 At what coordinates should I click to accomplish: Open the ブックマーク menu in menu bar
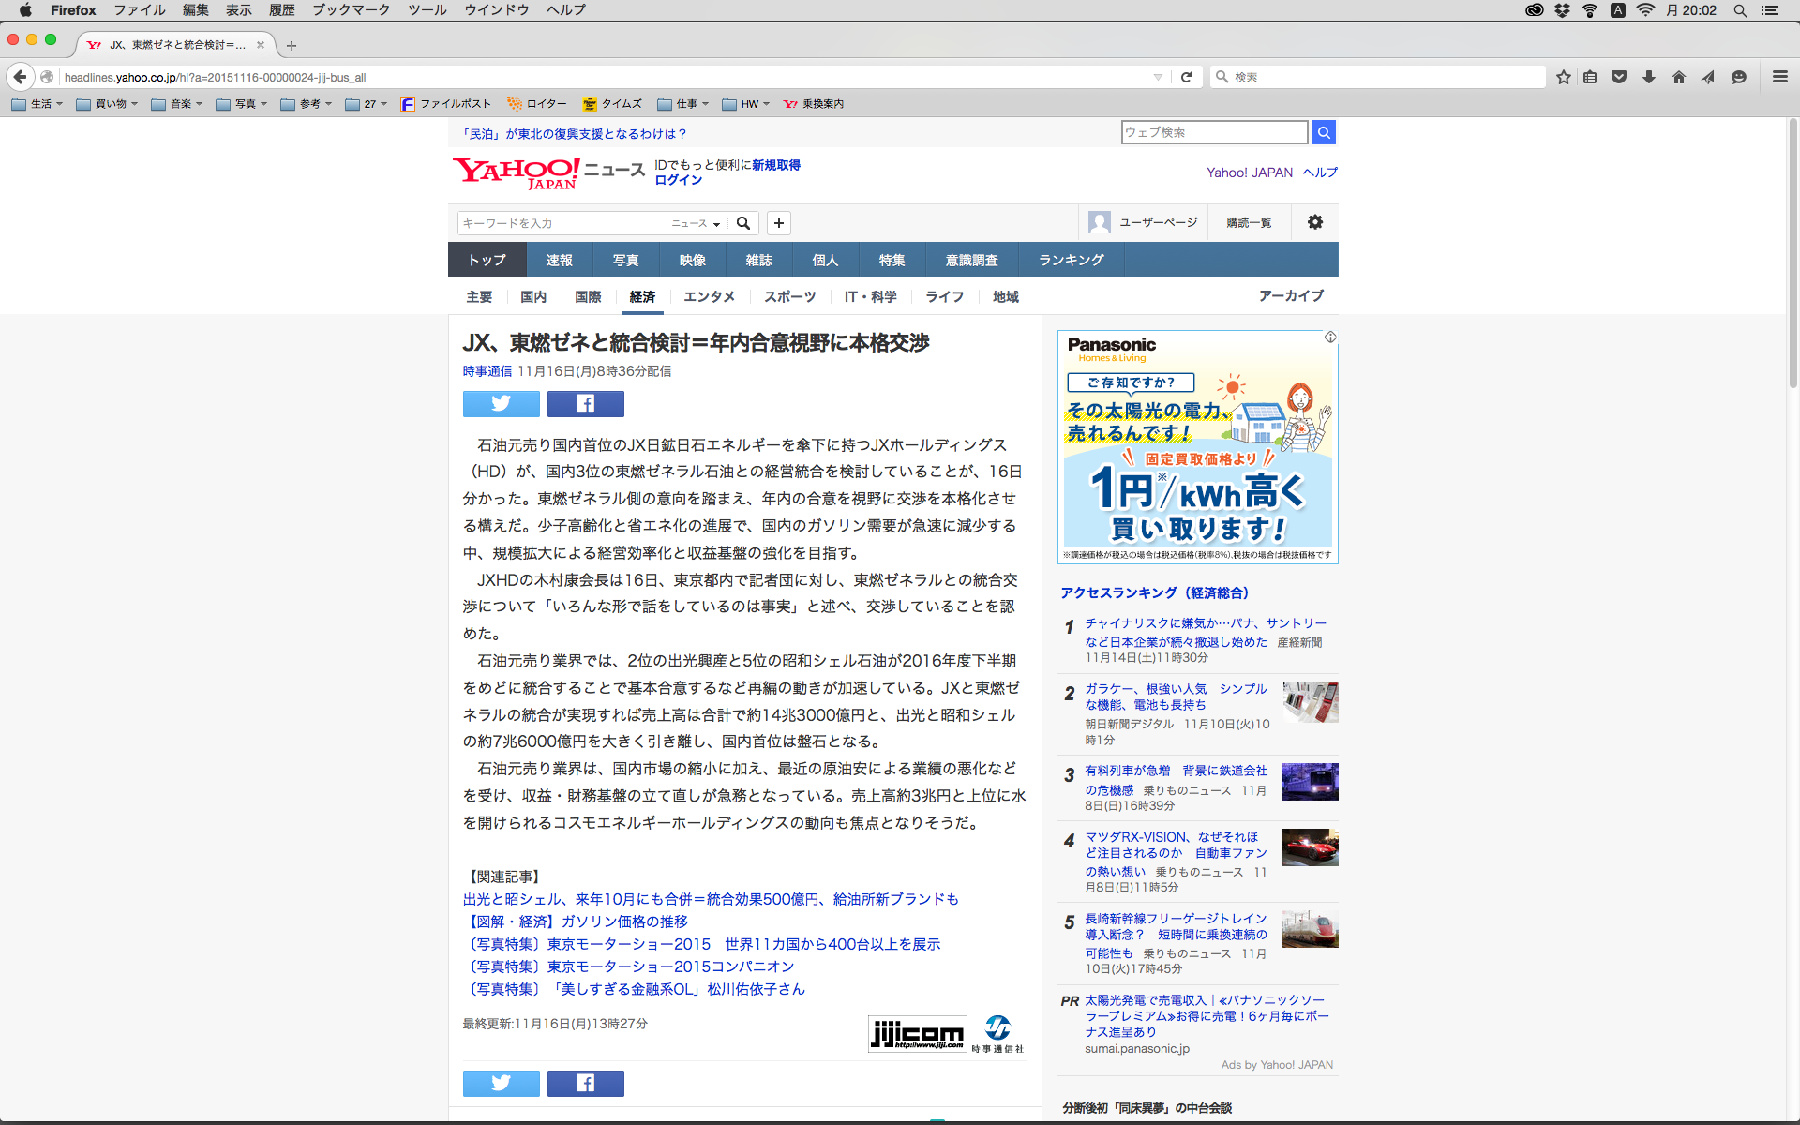click(x=351, y=10)
